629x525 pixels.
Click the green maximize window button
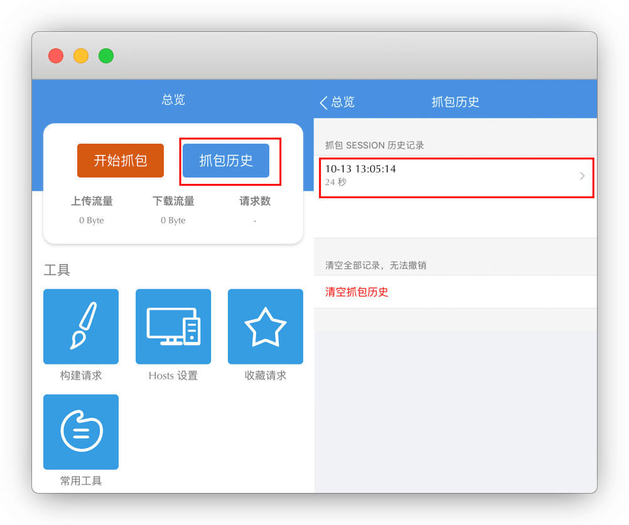pos(106,56)
